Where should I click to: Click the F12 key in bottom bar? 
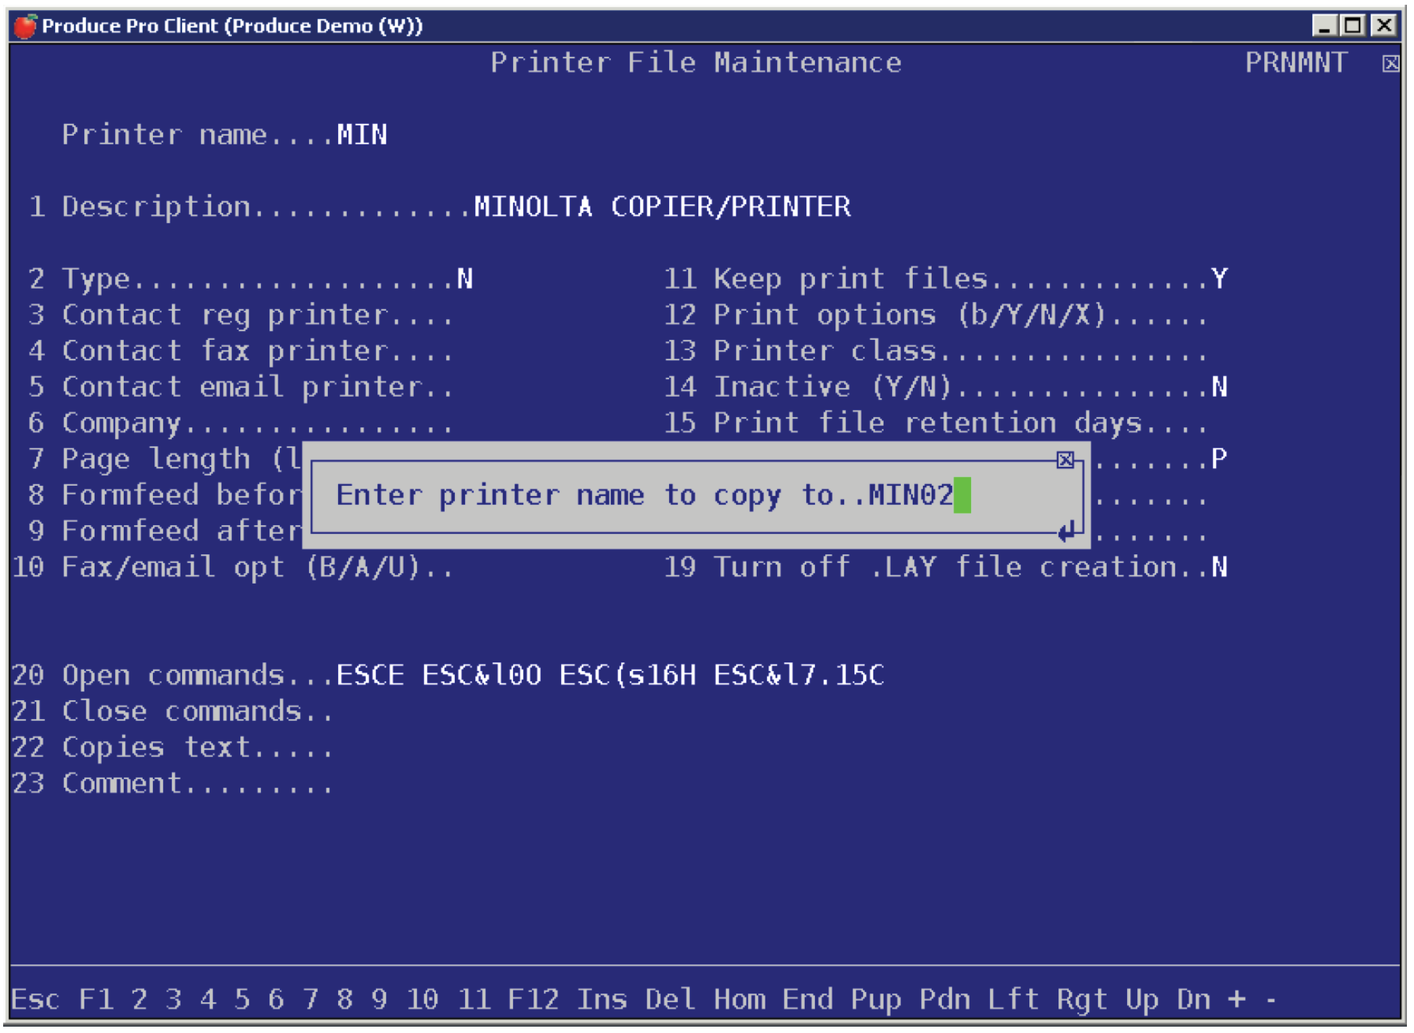(533, 999)
